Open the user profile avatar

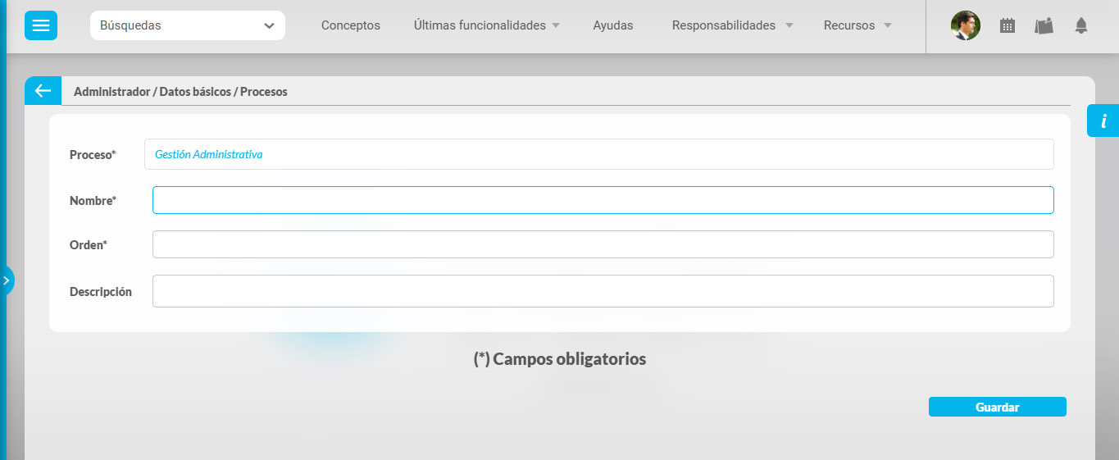(x=965, y=25)
